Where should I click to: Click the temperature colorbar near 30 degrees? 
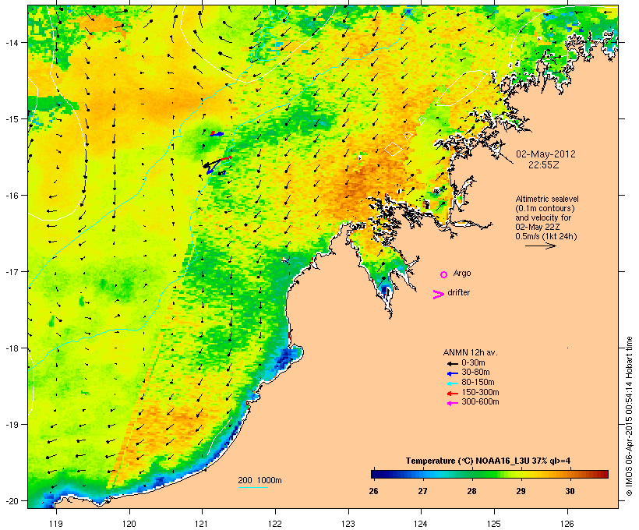point(570,474)
